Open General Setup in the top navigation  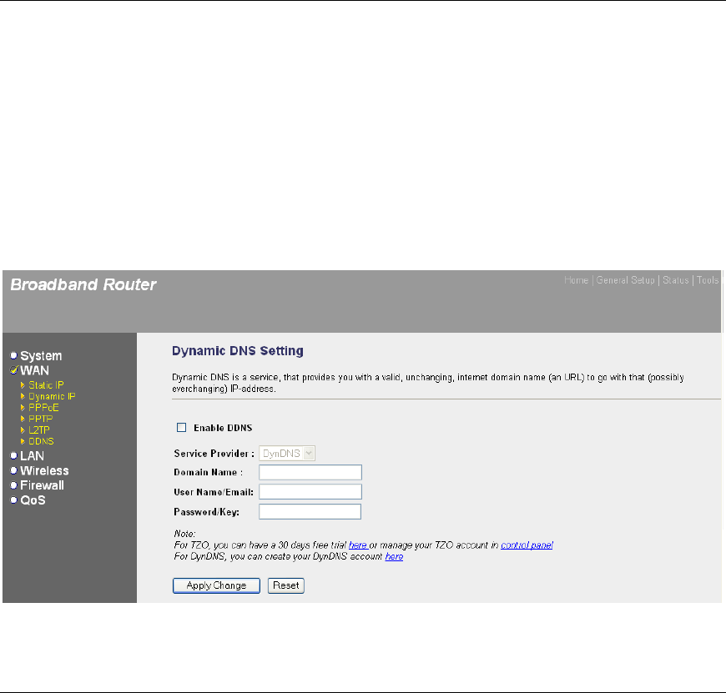tap(625, 280)
